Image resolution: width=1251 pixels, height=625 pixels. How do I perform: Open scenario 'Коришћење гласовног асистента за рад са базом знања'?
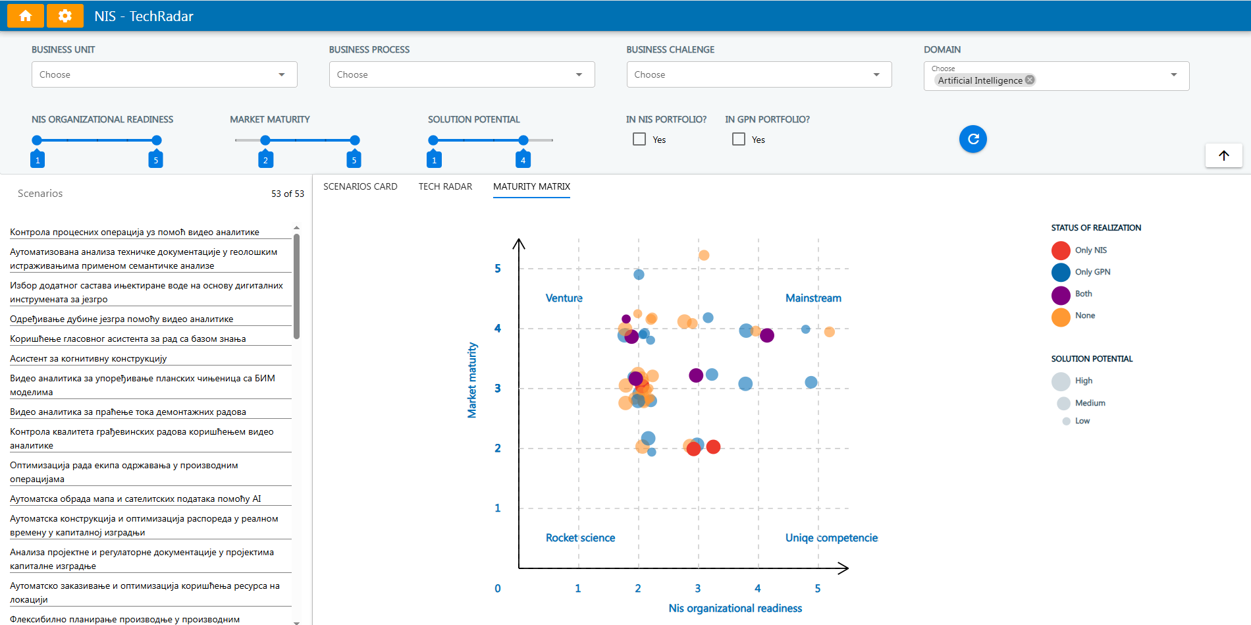coord(151,339)
